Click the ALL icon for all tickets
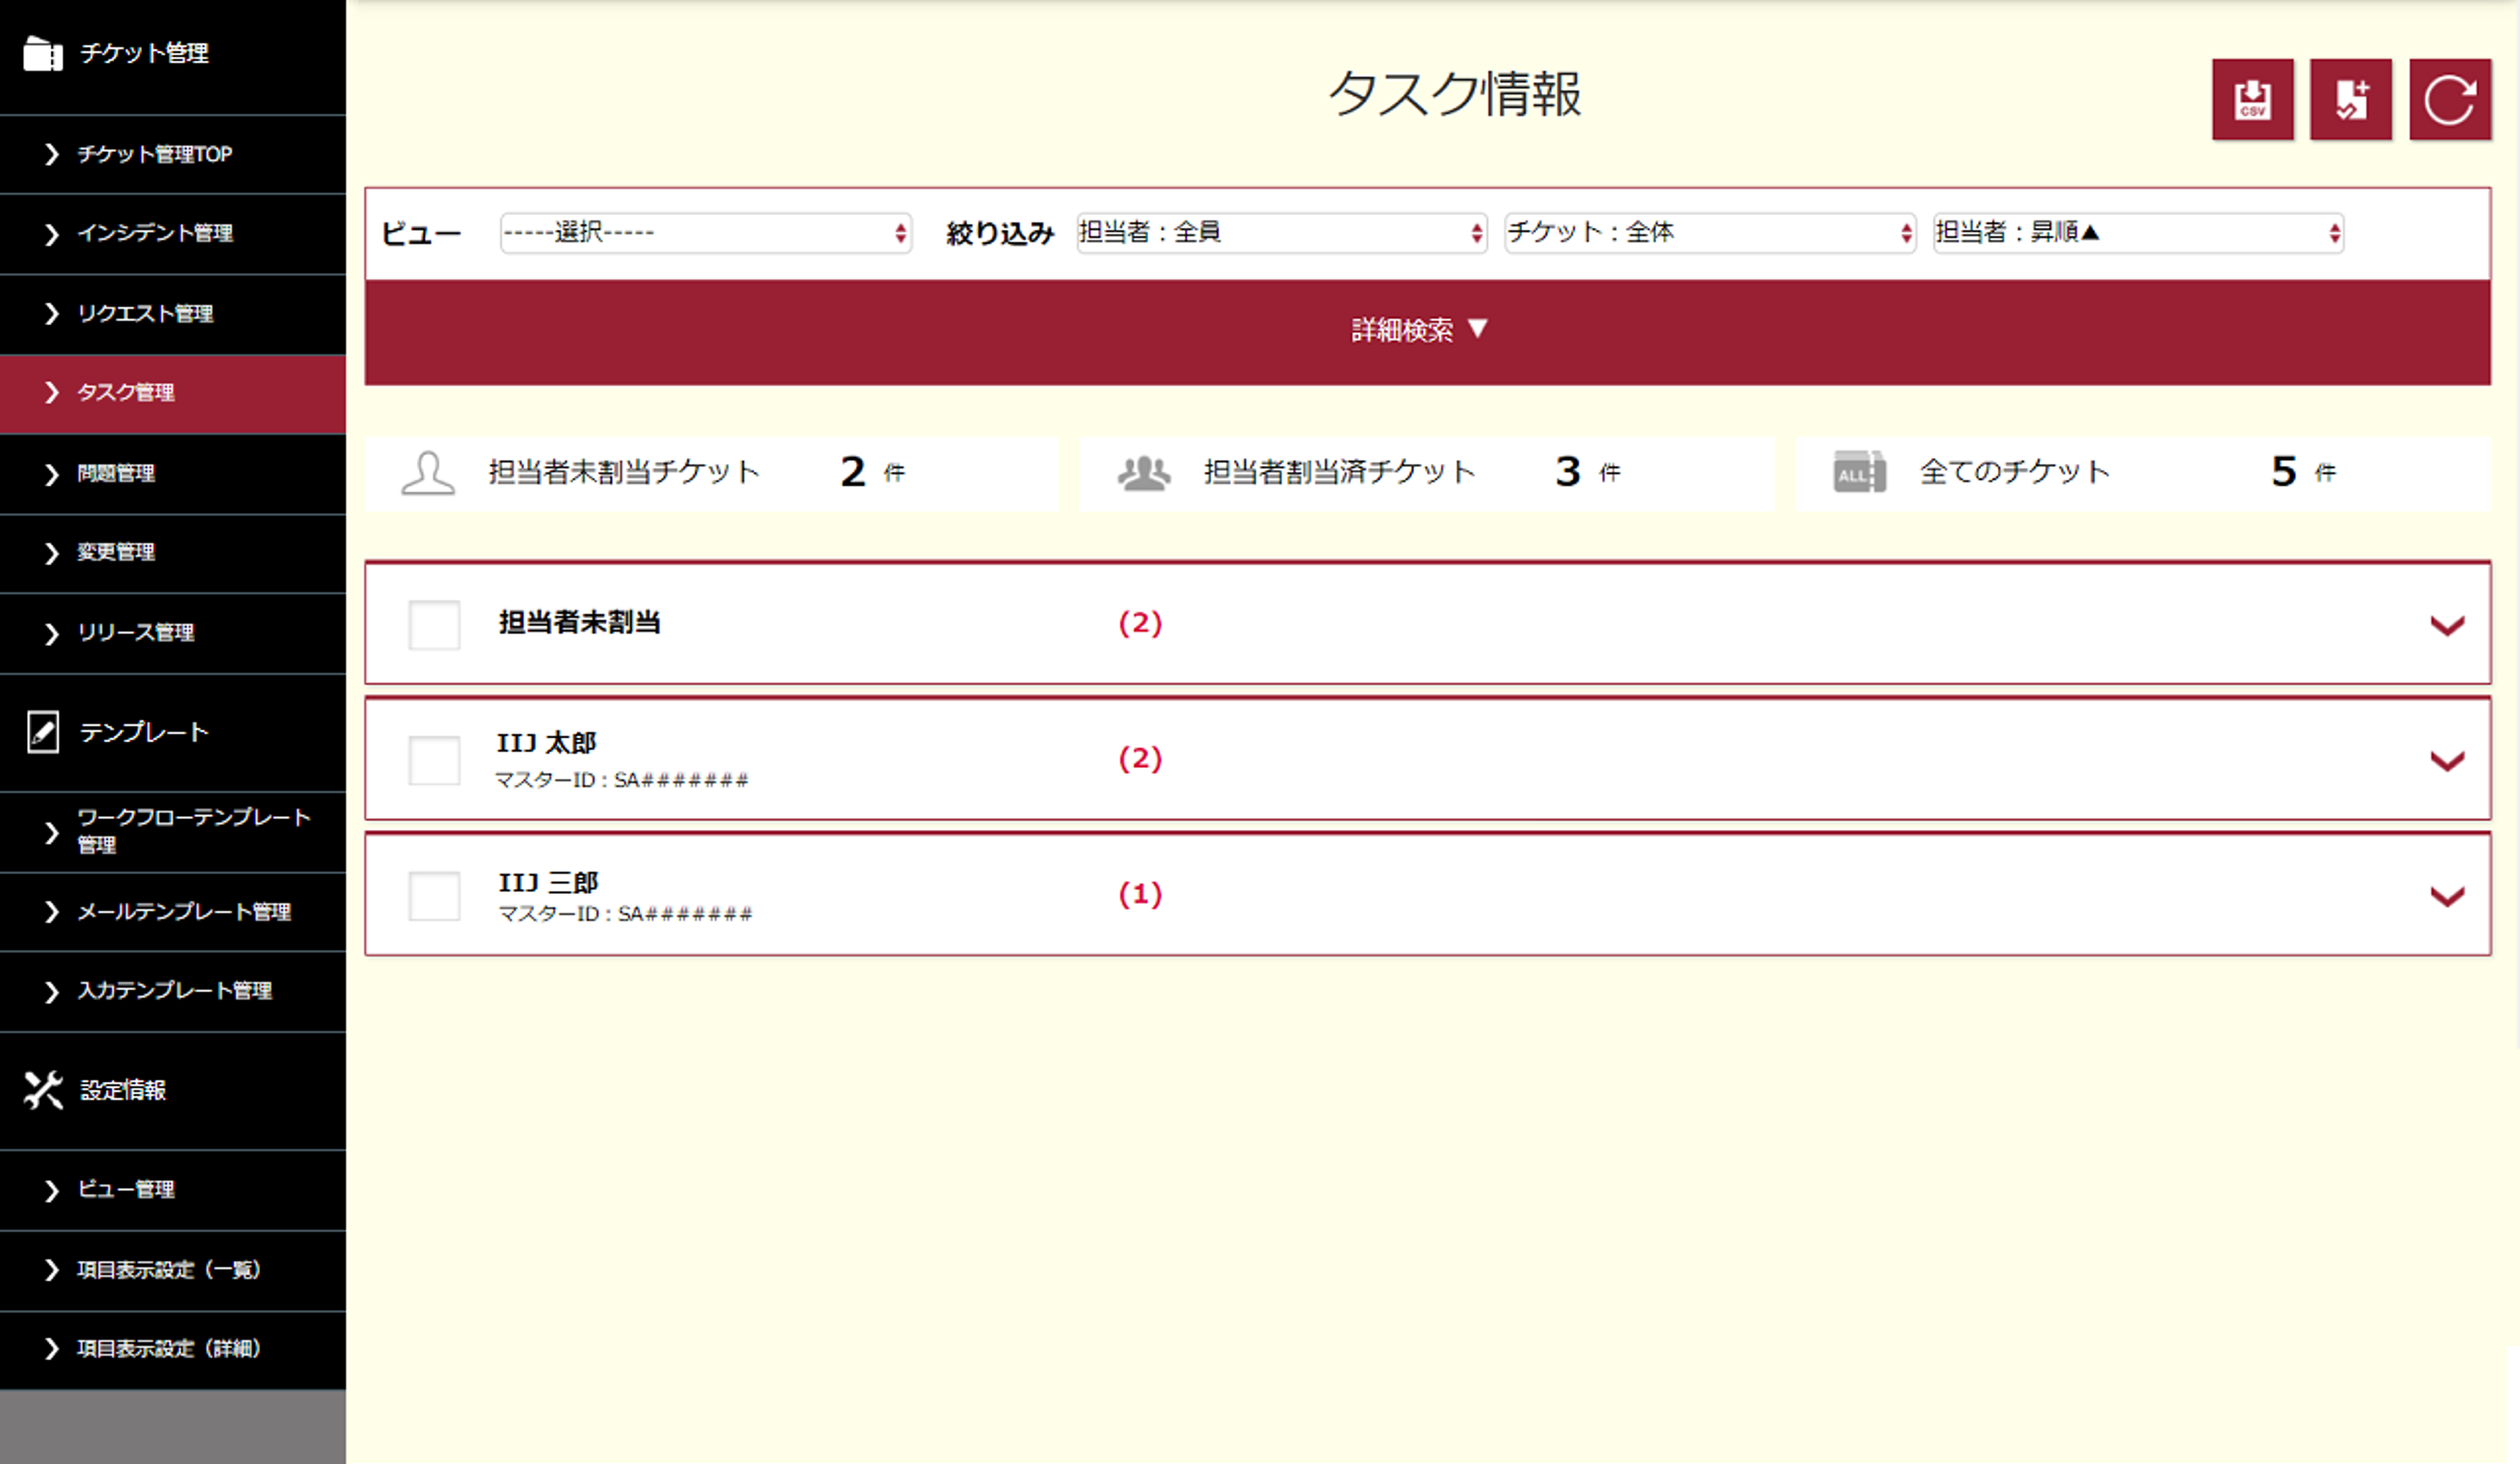 [x=1859, y=472]
